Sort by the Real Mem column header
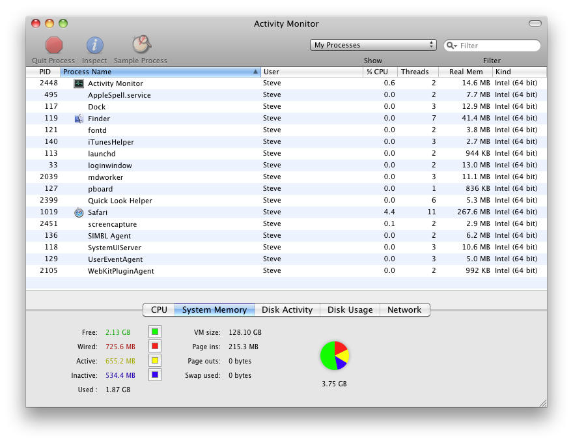The image size is (573, 443). (465, 72)
